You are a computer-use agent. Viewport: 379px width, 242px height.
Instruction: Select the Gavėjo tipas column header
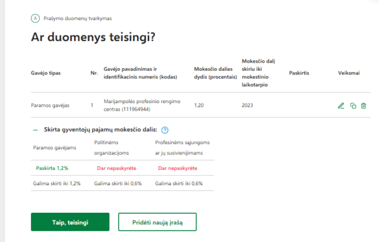point(45,73)
